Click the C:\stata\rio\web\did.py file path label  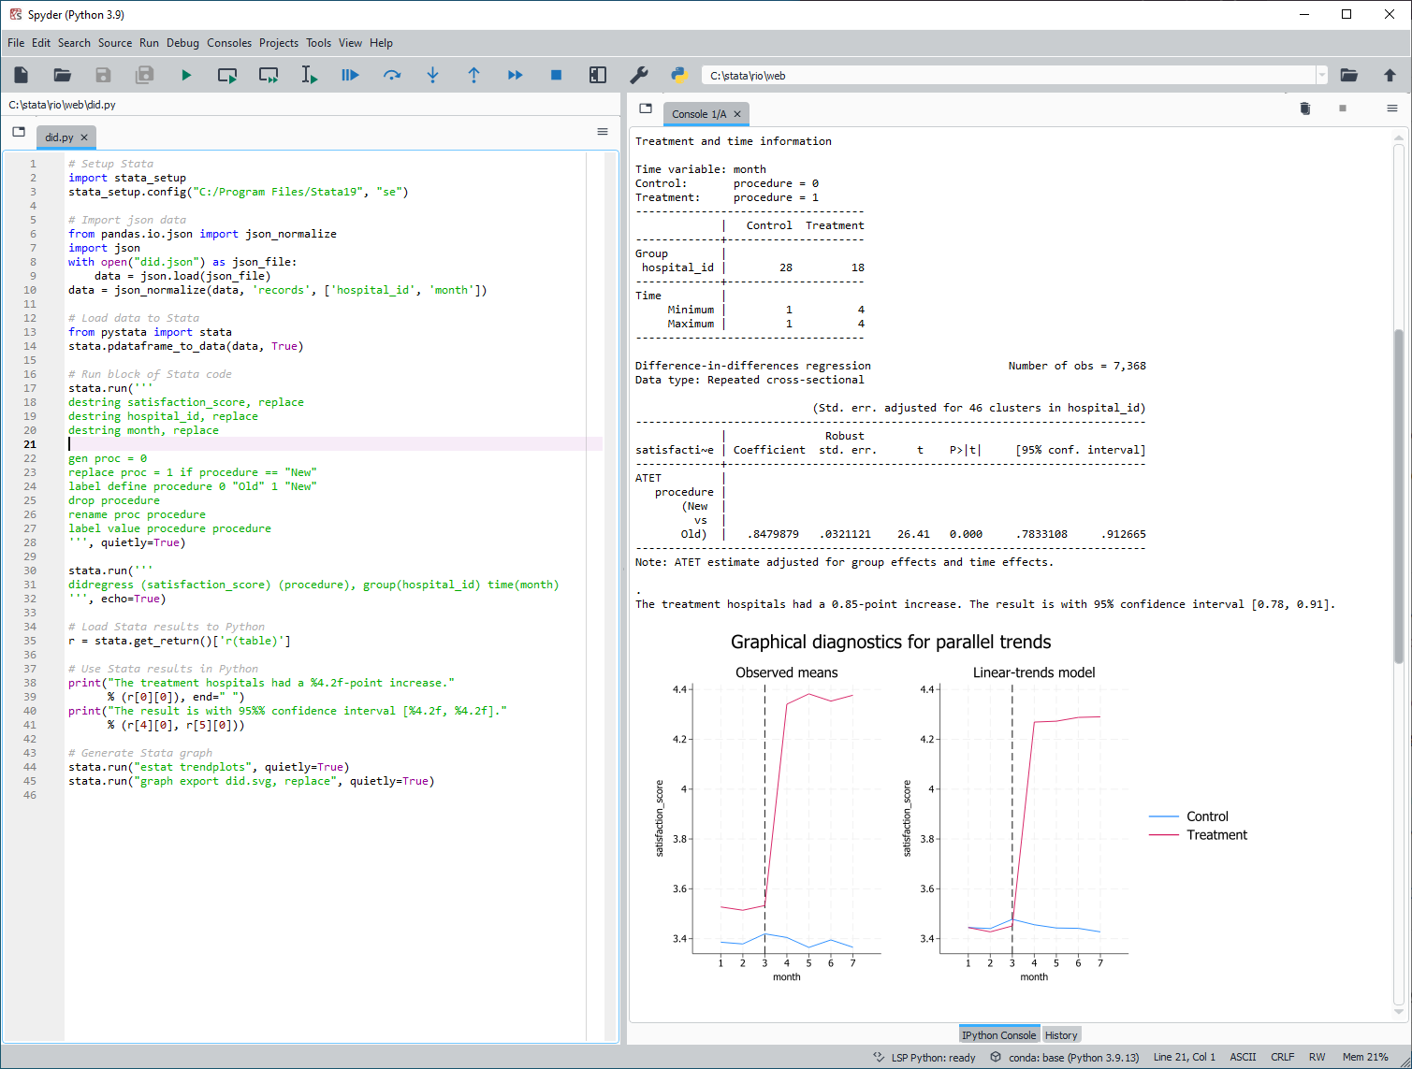click(63, 105)
